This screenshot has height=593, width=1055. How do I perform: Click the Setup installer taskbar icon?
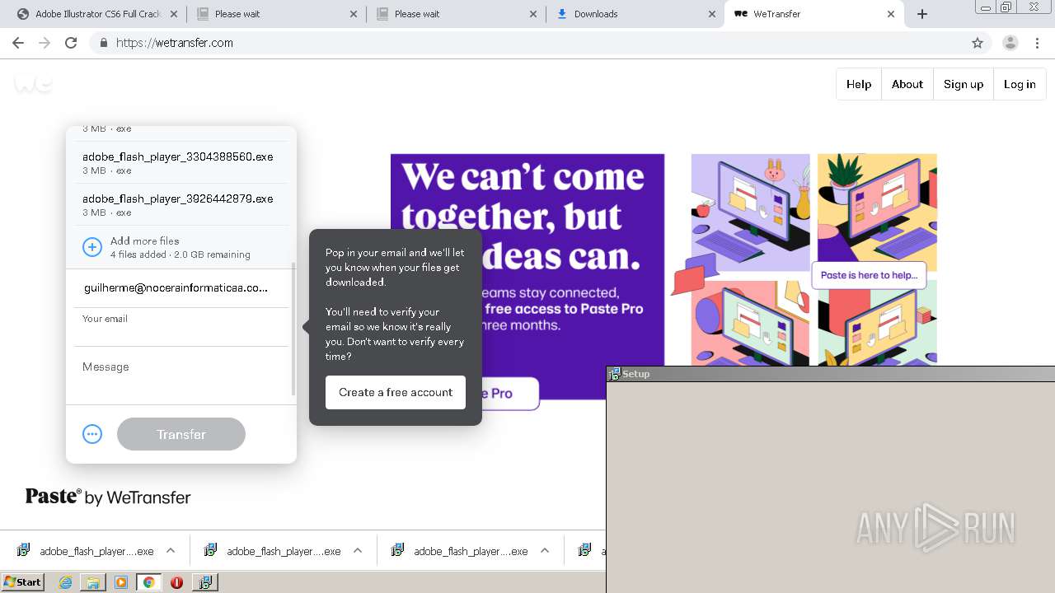(204, 582)
